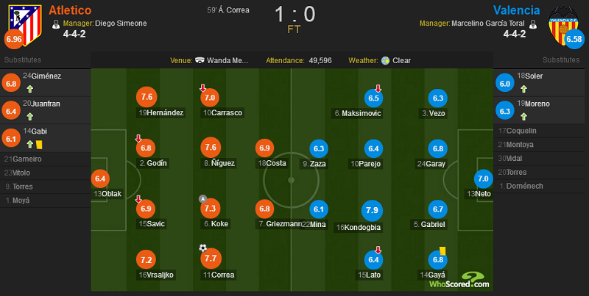This screenshot has width=589, height=296.
Task: Open the Atletico team name link
Action: coord(70,10)
